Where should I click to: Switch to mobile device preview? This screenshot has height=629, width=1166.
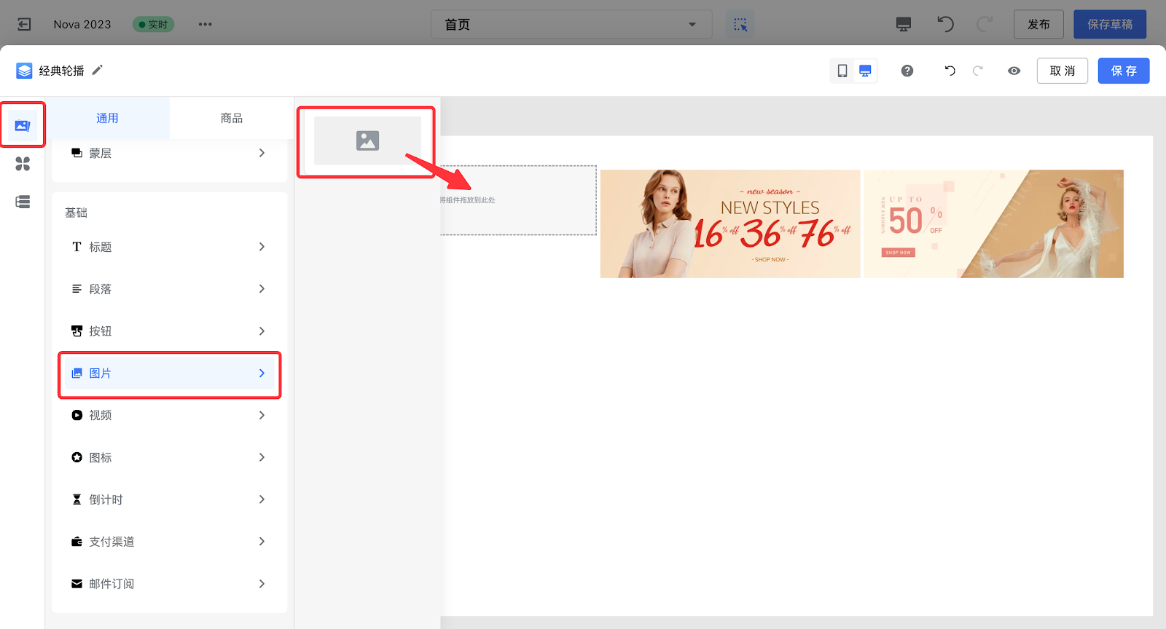click(842, 71)
